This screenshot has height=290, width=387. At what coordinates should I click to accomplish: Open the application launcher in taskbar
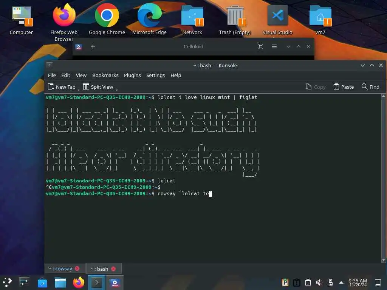8,282
